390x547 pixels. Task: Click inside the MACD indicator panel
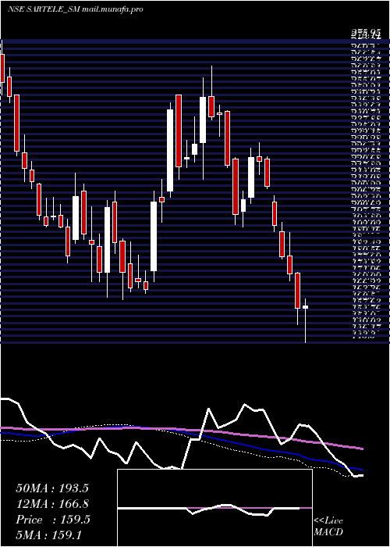coord(214,508)
